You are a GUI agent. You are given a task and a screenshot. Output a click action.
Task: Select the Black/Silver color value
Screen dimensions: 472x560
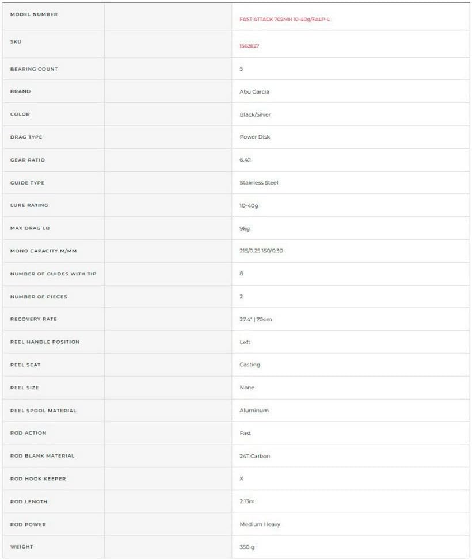[x=255, y=114]
